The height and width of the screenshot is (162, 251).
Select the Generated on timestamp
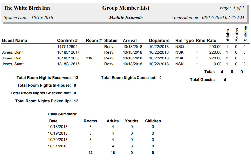click(x=208, y=18)
